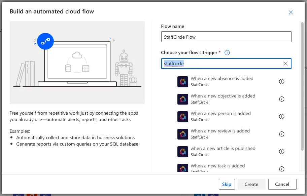The height and width of the screenshot is (196, 307).
Task: Choose 'When a new objective is added'
Action: coord(223,96)
